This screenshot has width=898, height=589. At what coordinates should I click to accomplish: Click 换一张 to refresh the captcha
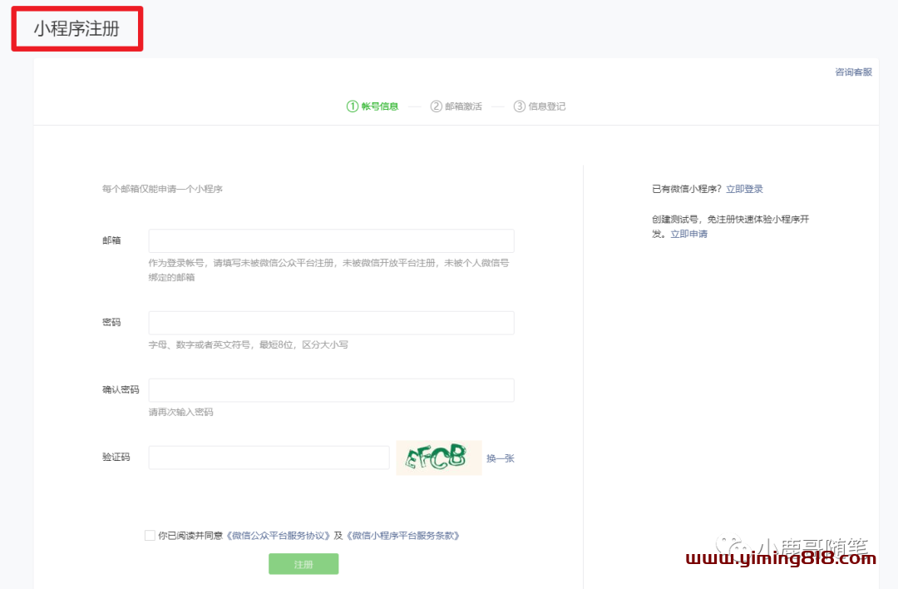(x=501, y=458)
